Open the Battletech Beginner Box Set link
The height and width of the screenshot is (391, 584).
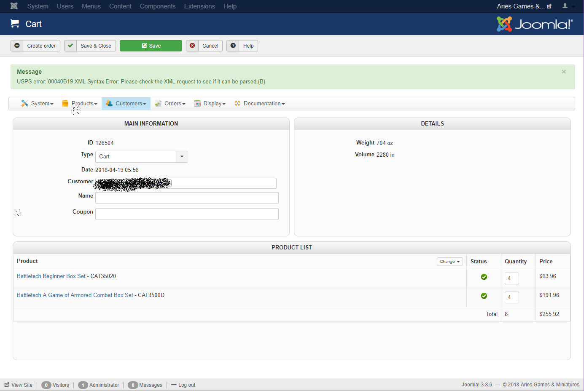pos(51,276)
